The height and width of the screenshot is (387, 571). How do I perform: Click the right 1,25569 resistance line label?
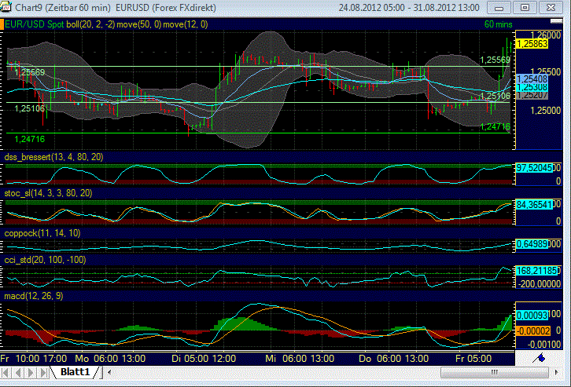pyautogui.click(x=495, y=60)
